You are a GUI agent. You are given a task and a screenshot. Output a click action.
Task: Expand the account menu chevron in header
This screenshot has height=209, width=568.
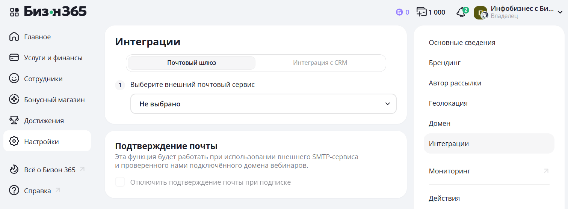coord(560,12)
